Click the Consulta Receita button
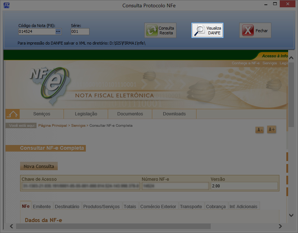 point(160,31)
